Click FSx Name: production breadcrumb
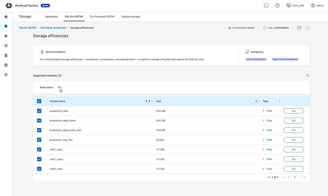Screen dimensions: 328x196 click(x=53, y=28)
